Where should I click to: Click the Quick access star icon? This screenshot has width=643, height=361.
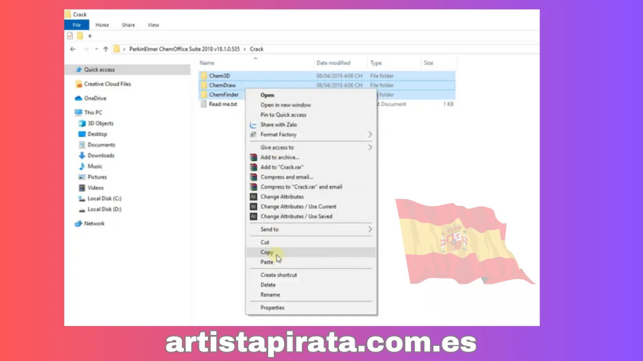pyautogui.click(x=79, y=70)
